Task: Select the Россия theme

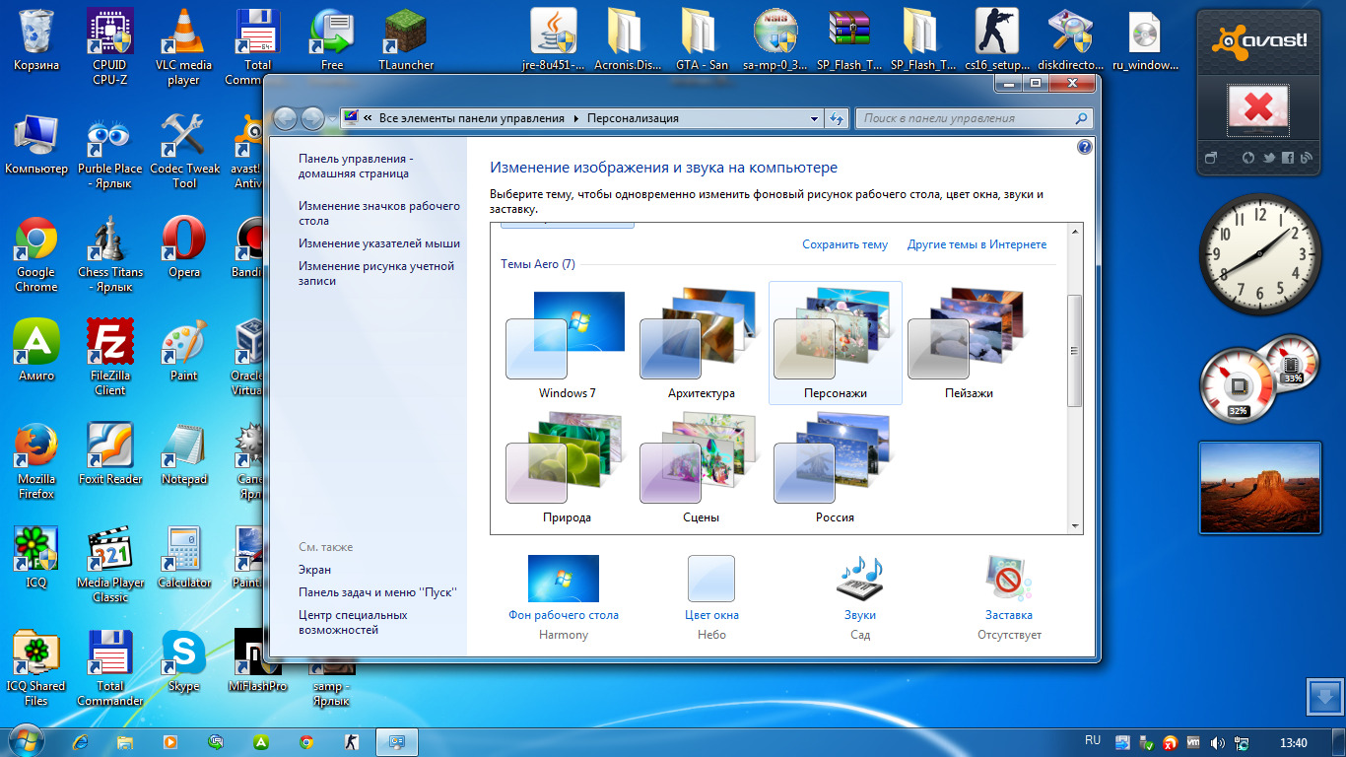Action: click(x=835, y=469)
